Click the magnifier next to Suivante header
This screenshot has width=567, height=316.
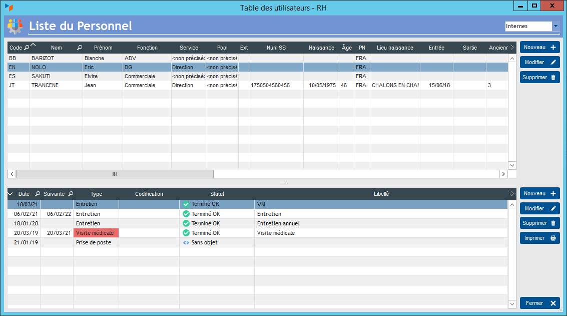click(71, 194)
